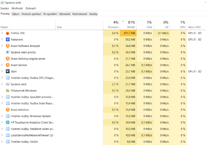Open the Soubor menu
The image size is (206, 145).
coord(5,8)
